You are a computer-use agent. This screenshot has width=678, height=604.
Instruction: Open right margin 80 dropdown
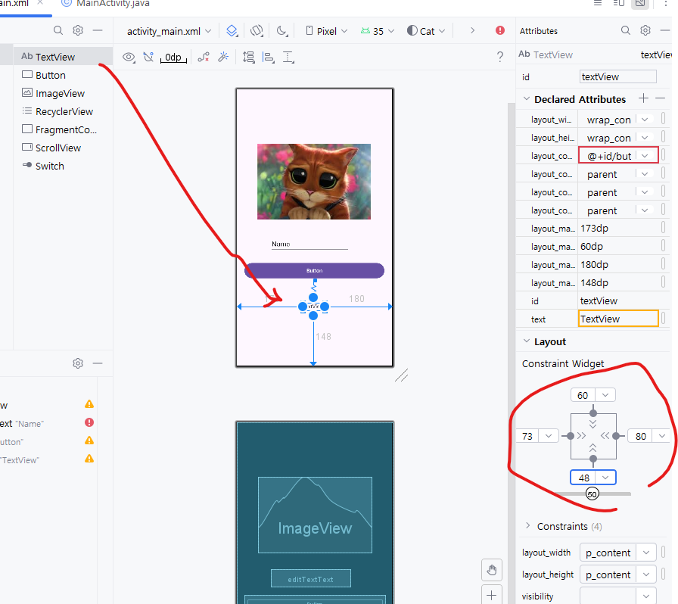[x=662, y=436]
